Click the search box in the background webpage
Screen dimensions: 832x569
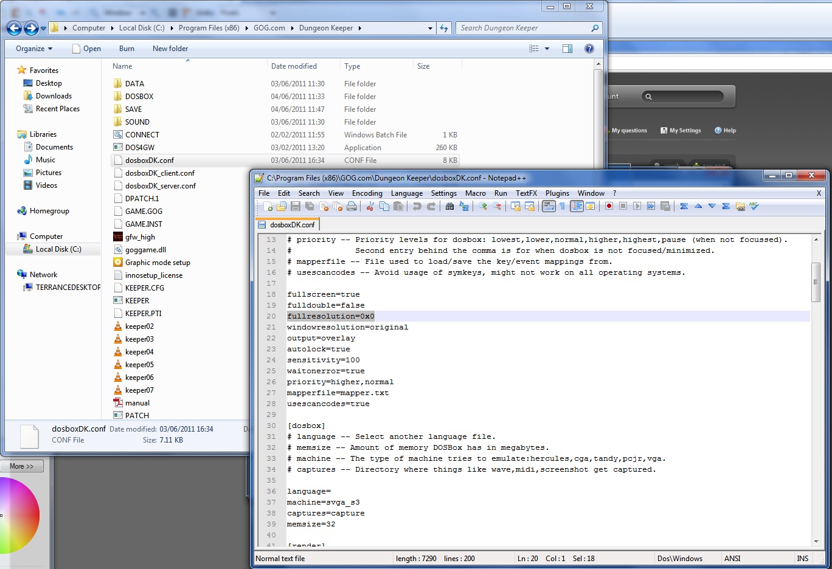[683, 96]
